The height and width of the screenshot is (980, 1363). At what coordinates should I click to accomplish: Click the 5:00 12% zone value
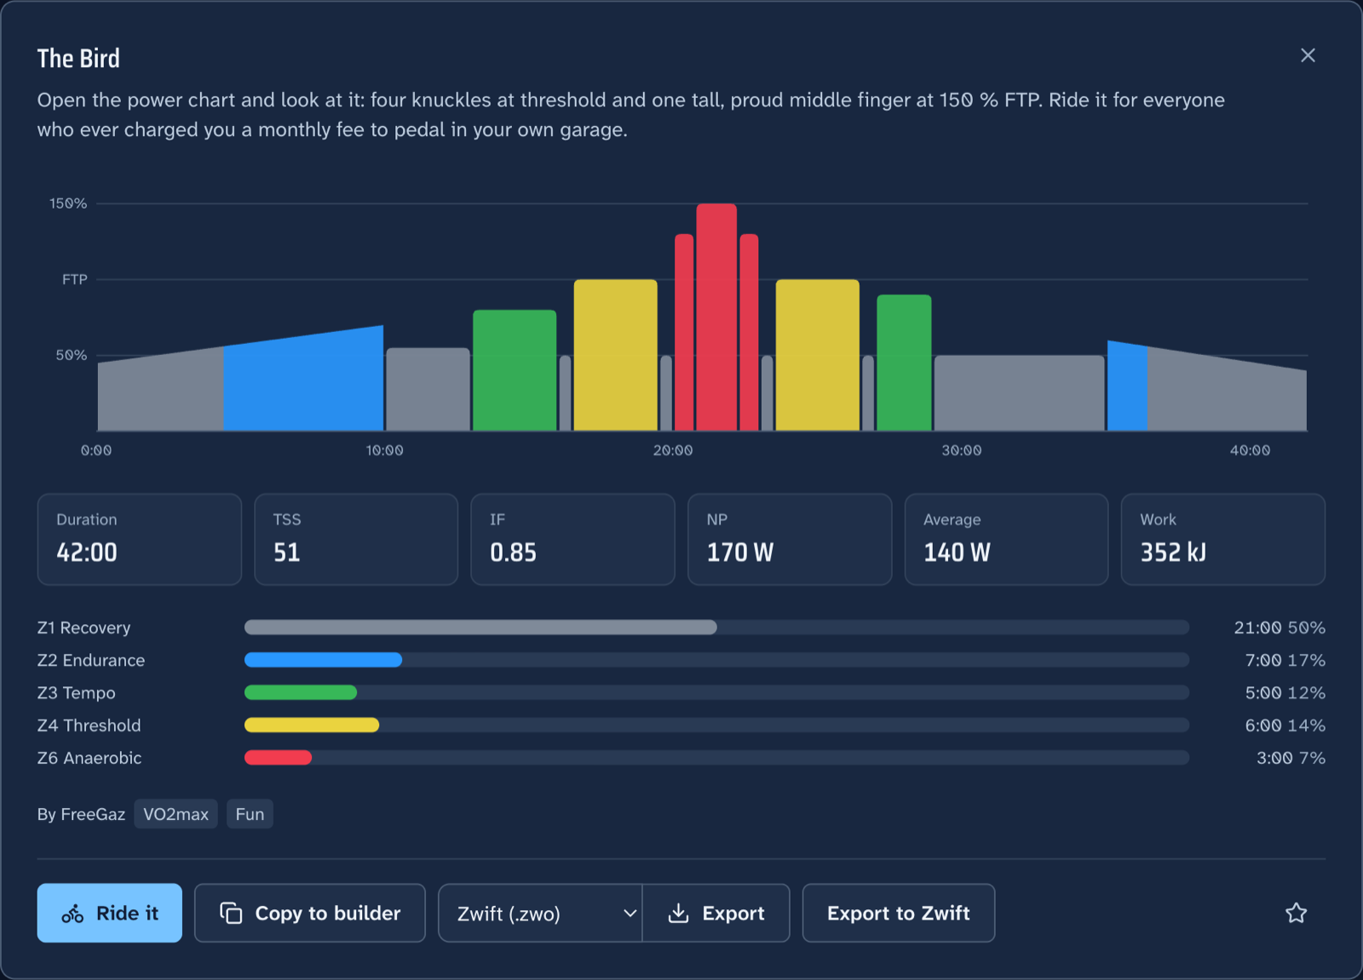pyautogui.click(x=1285, y=692)
